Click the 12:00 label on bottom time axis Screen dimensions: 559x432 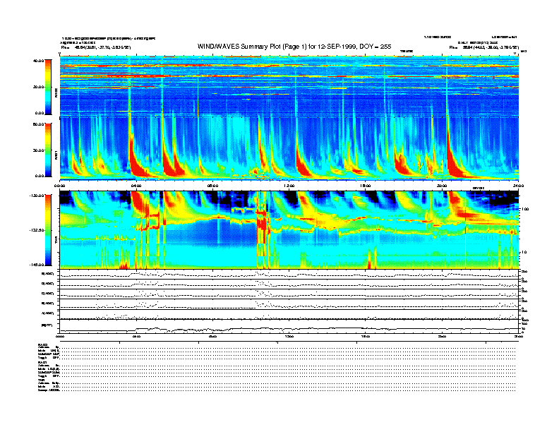pyautogui.click(x=289, y=336)
